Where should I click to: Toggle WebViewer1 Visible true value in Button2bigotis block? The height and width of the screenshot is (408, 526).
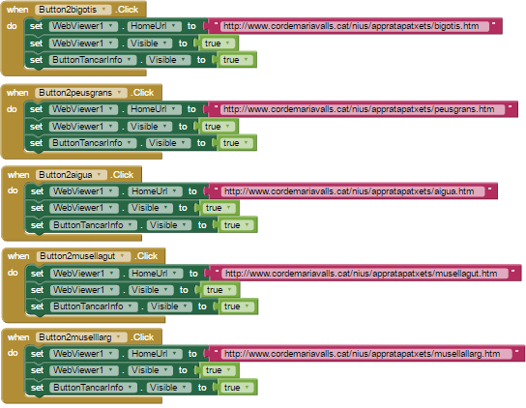[x=219, y=44]
